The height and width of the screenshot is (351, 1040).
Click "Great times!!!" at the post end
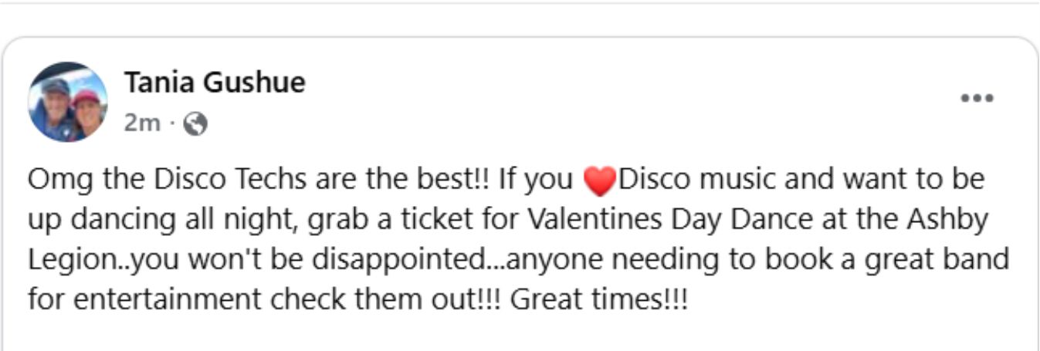(598, 299)
